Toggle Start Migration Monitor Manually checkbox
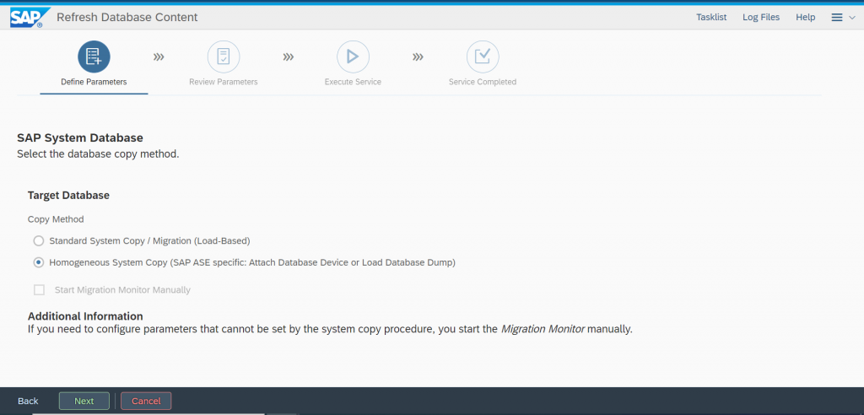864x415 pixels. point(39,290)
